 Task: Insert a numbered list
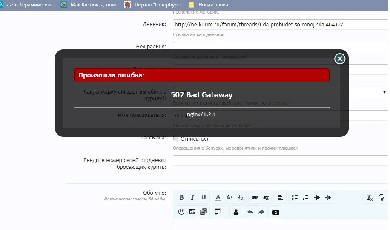point(306,197)
